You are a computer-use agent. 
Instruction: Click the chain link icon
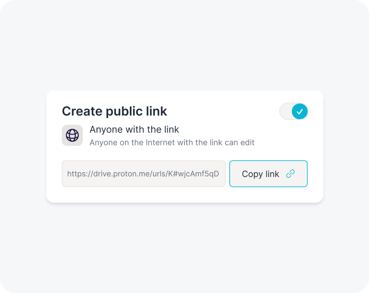coord(290,174)
